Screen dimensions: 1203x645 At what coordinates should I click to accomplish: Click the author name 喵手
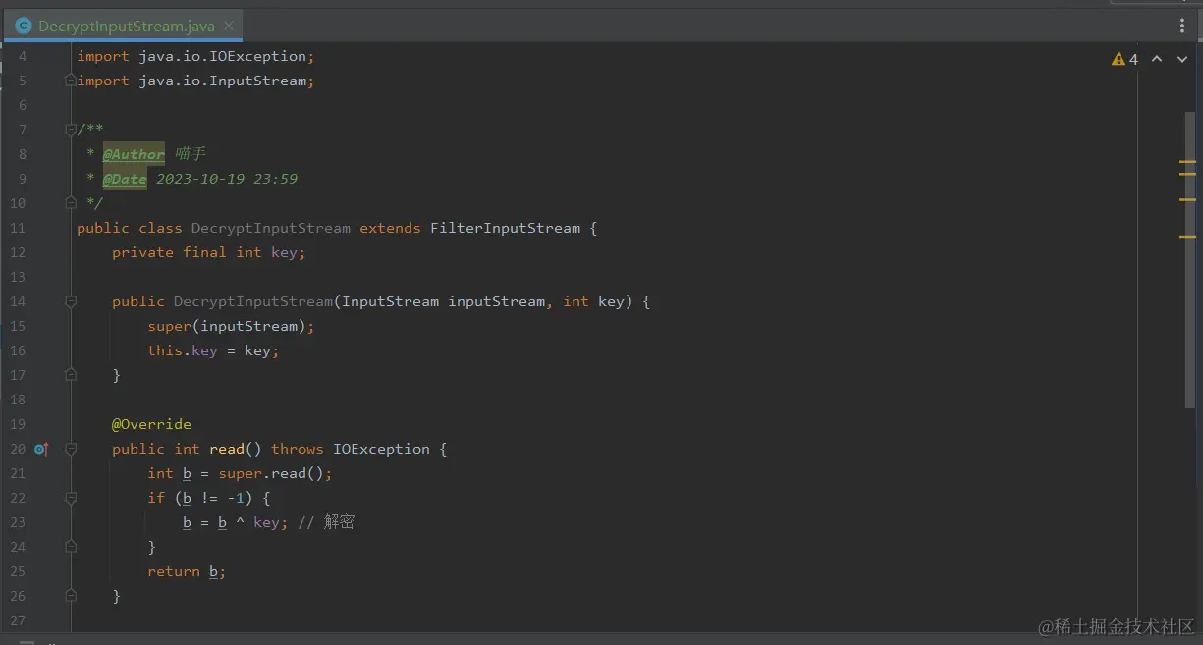click(x=191, y=154)
